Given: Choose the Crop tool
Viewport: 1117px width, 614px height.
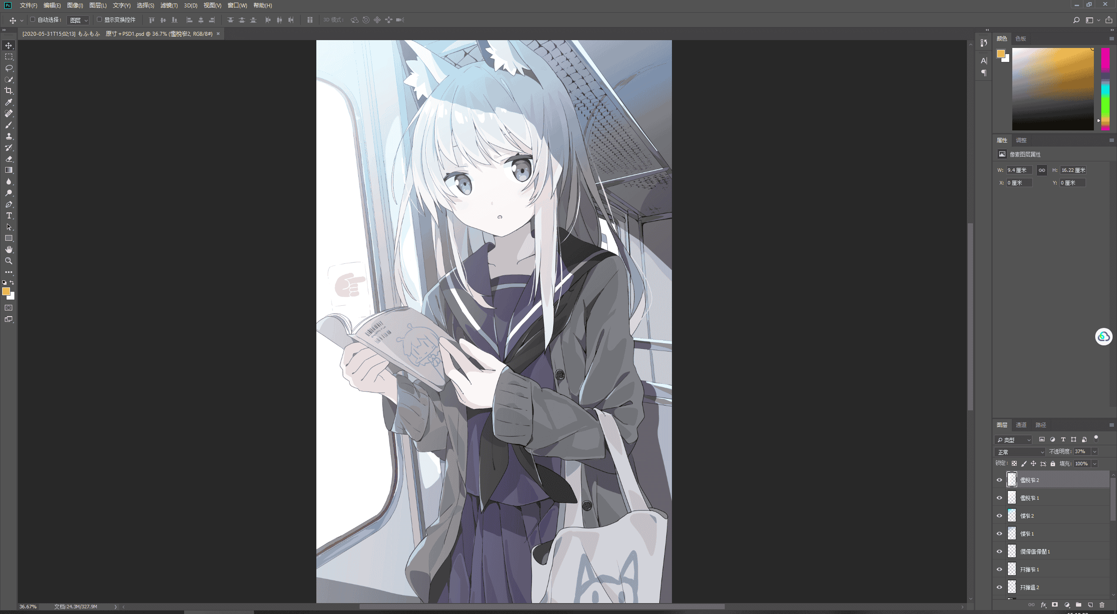Looking at the screenshot, I should (9, 91).
